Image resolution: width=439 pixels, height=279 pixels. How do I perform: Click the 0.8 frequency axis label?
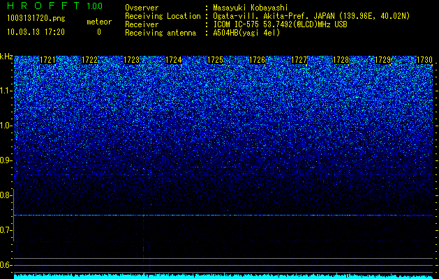pos(6,195)
